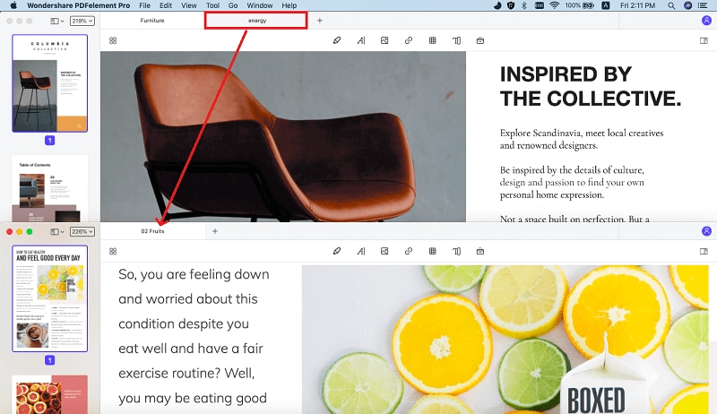
Task: Select the form/table tool in the 02 Fruits window
Action: point(433,251)
